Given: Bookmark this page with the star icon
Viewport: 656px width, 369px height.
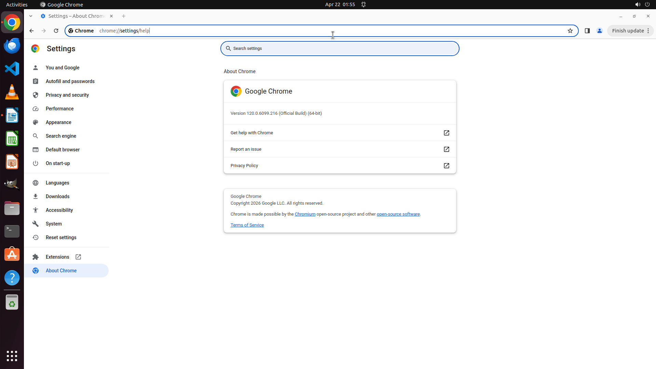Looking at the screenshot, I should click(570, 31).
